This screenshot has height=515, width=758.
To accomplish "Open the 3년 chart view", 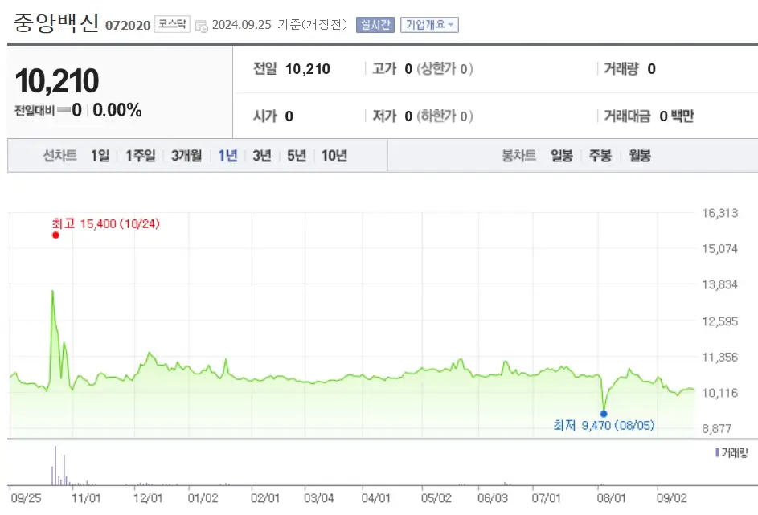I will [260, 157].
